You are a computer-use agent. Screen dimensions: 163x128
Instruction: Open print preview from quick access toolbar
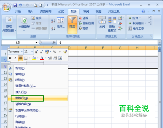pyautogui.click(x=36, y=5)
